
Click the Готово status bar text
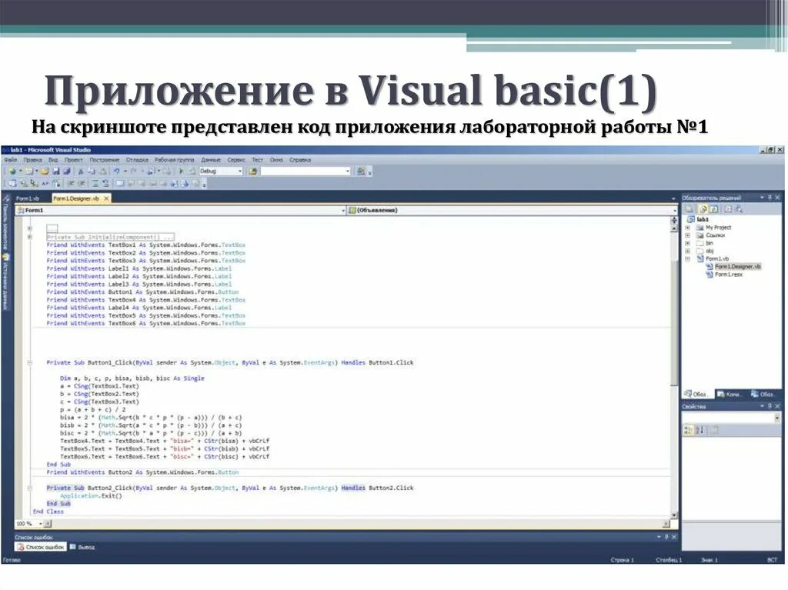tap(11, 560)
